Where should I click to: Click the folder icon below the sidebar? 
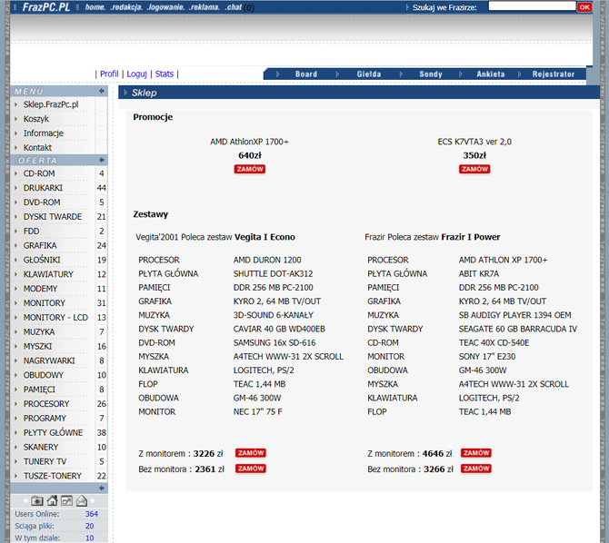[37, 500]
